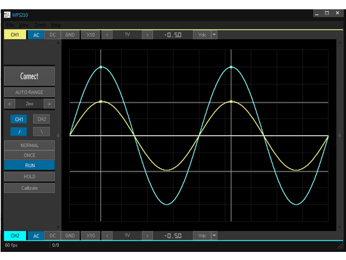Click the HOLD button
The width and height of the screenshot is (346, 260).
(x=29, y=176)
